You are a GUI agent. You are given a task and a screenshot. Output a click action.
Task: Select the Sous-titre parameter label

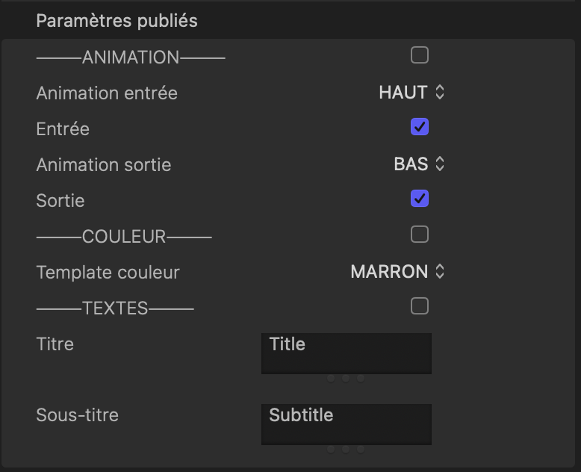77,415
